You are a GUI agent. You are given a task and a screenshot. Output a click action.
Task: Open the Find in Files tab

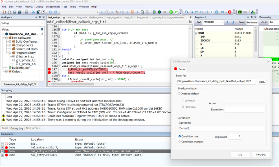[33, 128]
